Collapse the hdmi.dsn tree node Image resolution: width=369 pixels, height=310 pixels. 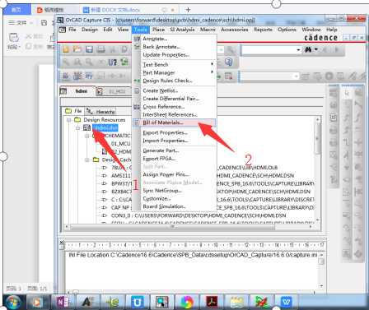tap(78, 127)
